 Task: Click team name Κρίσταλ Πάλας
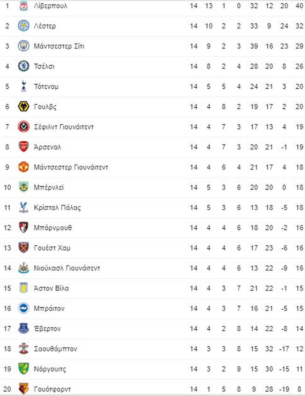pyautogui.click(x=57, y=208)
